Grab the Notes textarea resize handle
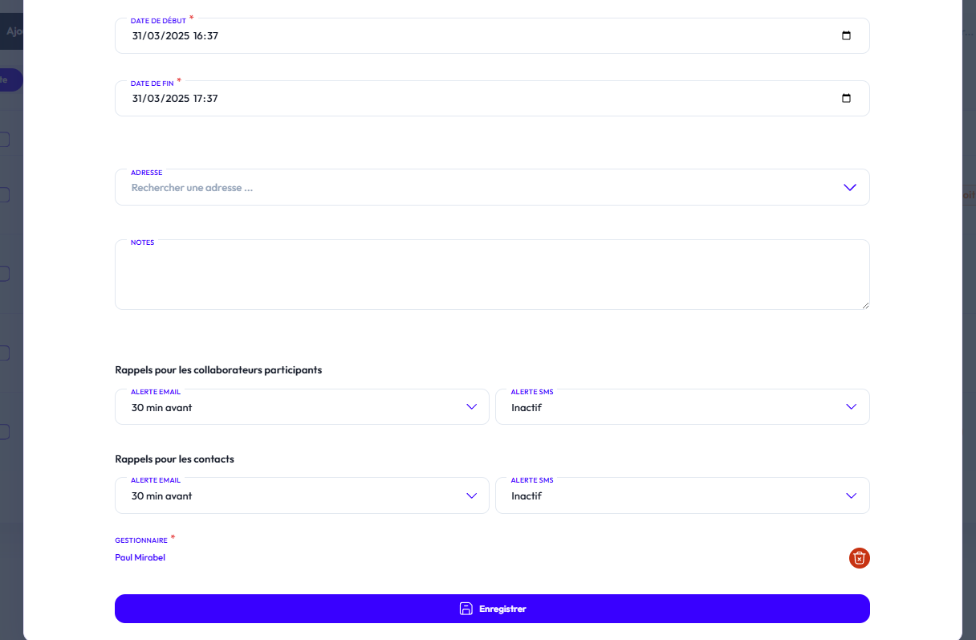This screenshot has height=640, width=976. [x=865, y=305]
